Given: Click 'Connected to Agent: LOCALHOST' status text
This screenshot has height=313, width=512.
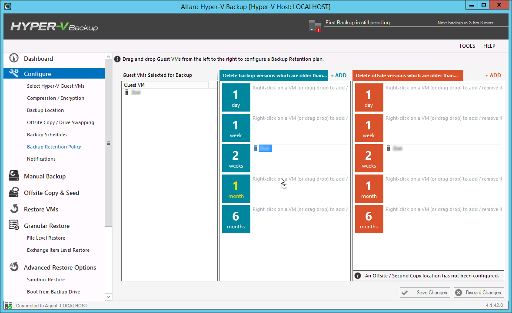Looking at the screenshot, I should [x=52, y=306].
